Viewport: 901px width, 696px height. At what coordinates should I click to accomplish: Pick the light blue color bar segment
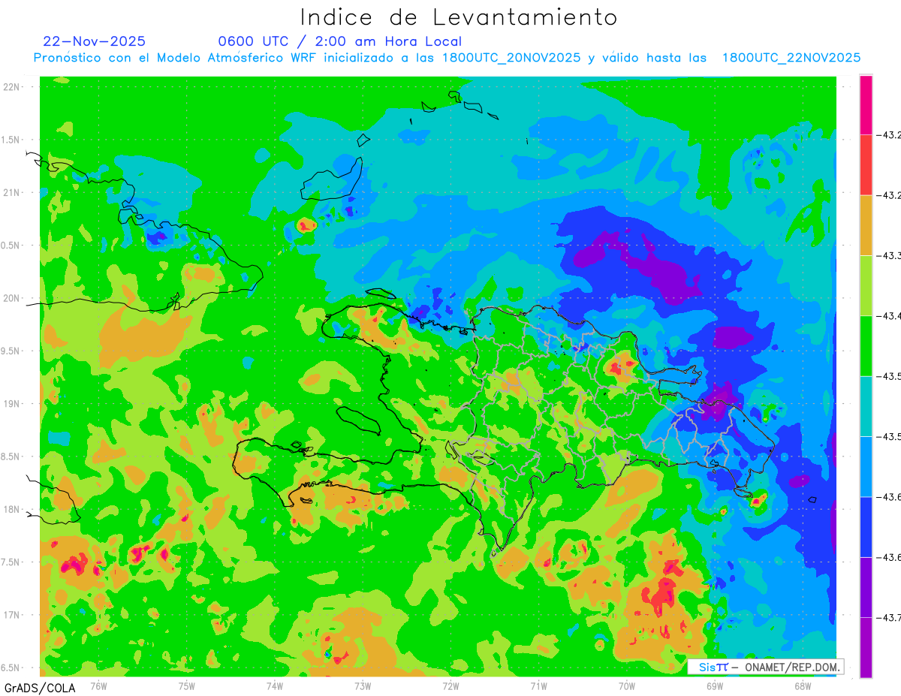click(866, 467)
